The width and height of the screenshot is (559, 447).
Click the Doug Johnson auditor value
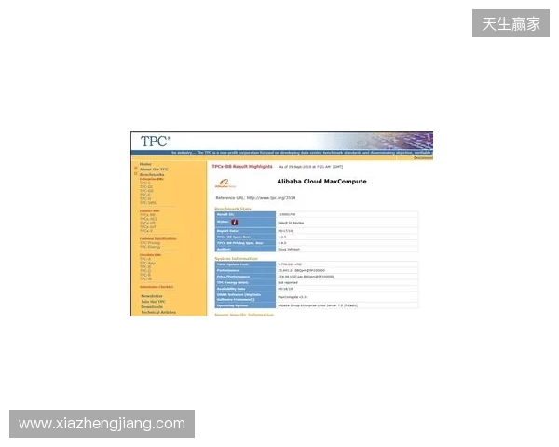coord(289,250)
